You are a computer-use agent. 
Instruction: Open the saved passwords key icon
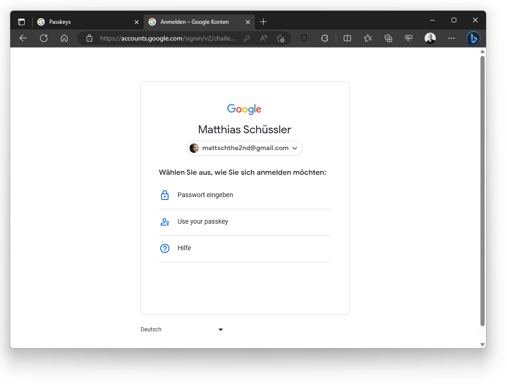pos(247,38)
